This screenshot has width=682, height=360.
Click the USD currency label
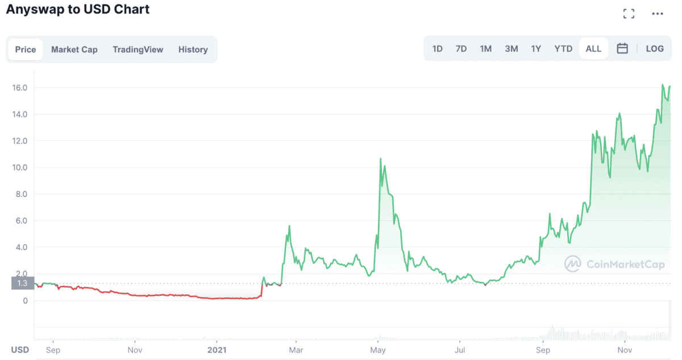click(20, 349)
